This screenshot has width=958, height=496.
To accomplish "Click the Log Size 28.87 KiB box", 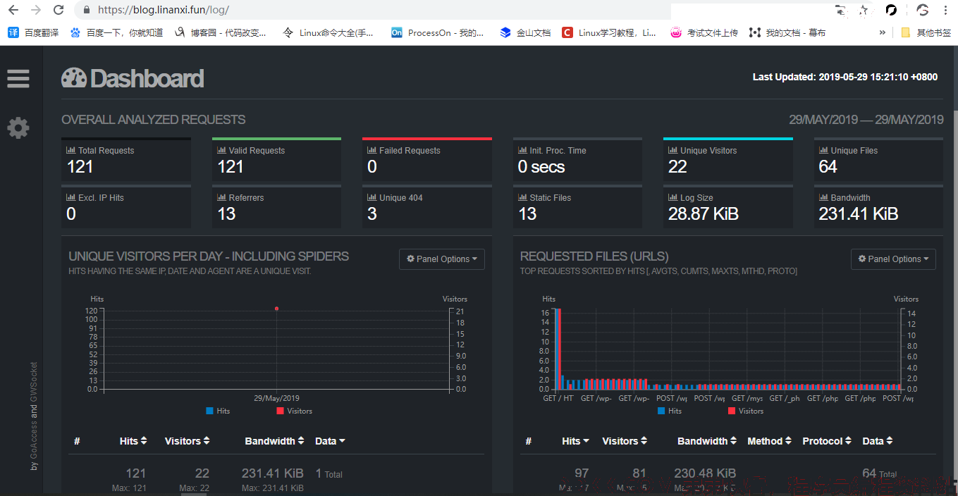I will click(728, 207).
